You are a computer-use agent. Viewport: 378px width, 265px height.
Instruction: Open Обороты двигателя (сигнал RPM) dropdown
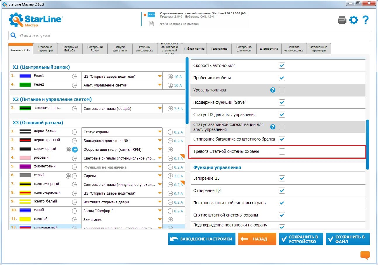[122, 149]
